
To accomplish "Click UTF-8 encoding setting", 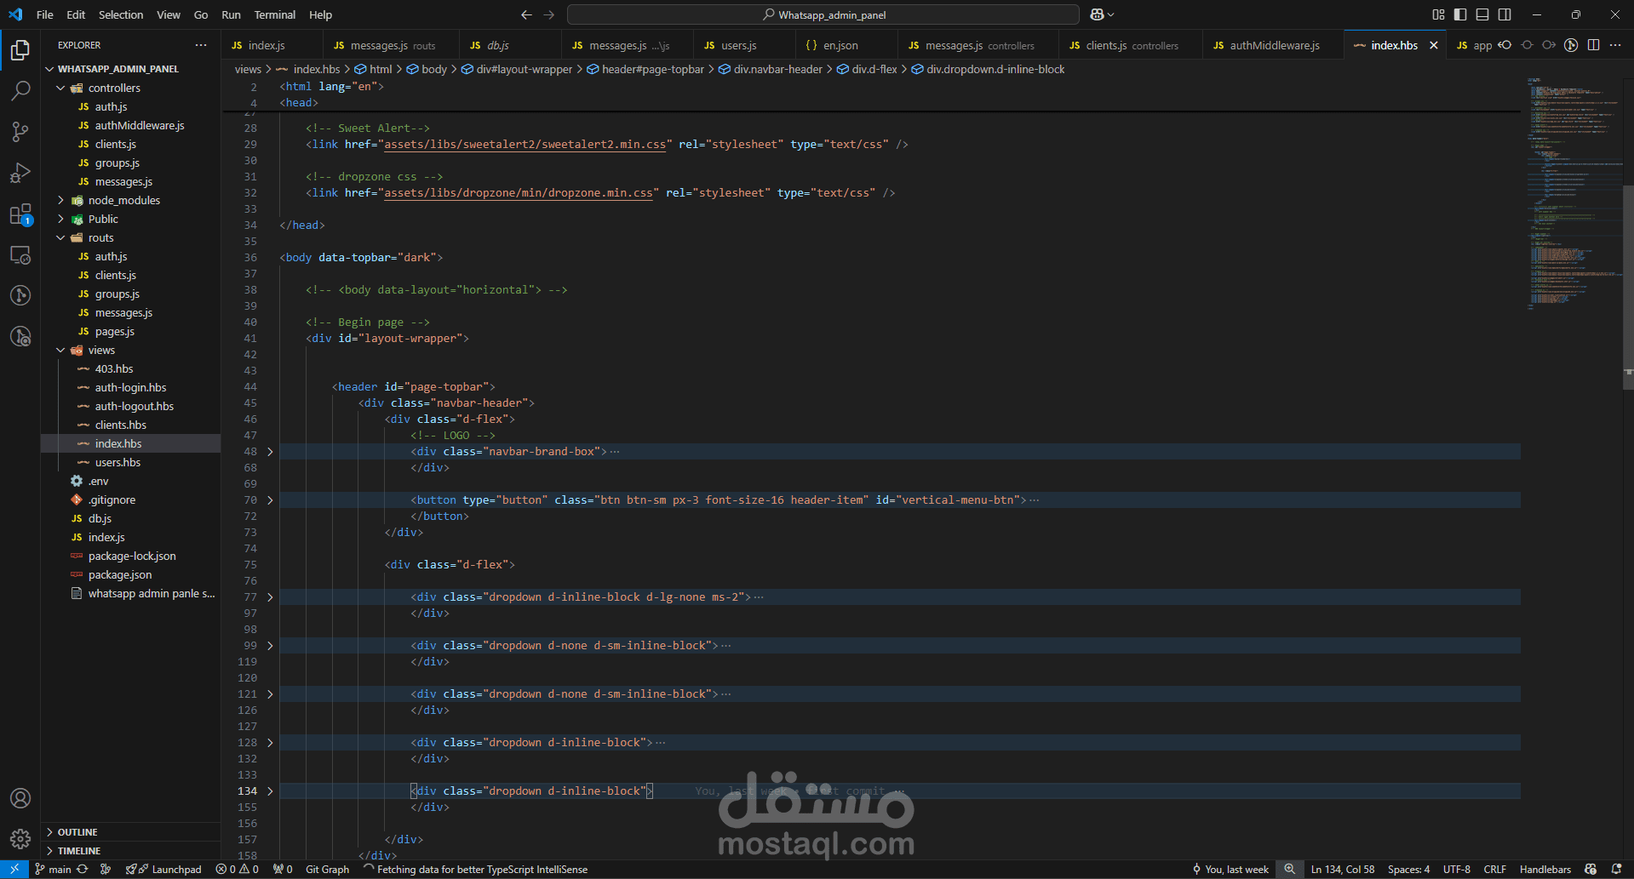I will (1456, 869).
